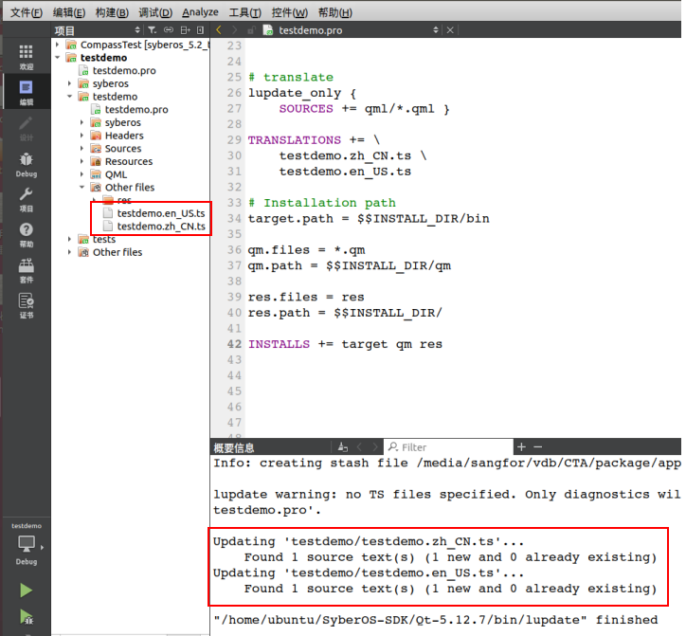This screenshot has width=686, height=636.
Task: Open the Certificate (证书) sidebar icon
Action: coord(26,305)
